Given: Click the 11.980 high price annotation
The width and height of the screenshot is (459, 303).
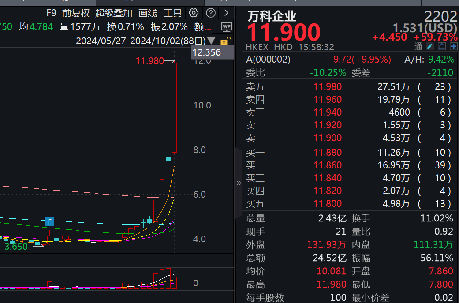Looking at the screenshot, I should pyautogui.click(x=149, y=61).
